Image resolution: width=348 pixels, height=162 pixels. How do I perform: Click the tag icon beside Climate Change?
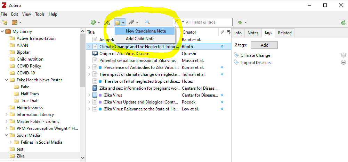click(x=237, y=55)
